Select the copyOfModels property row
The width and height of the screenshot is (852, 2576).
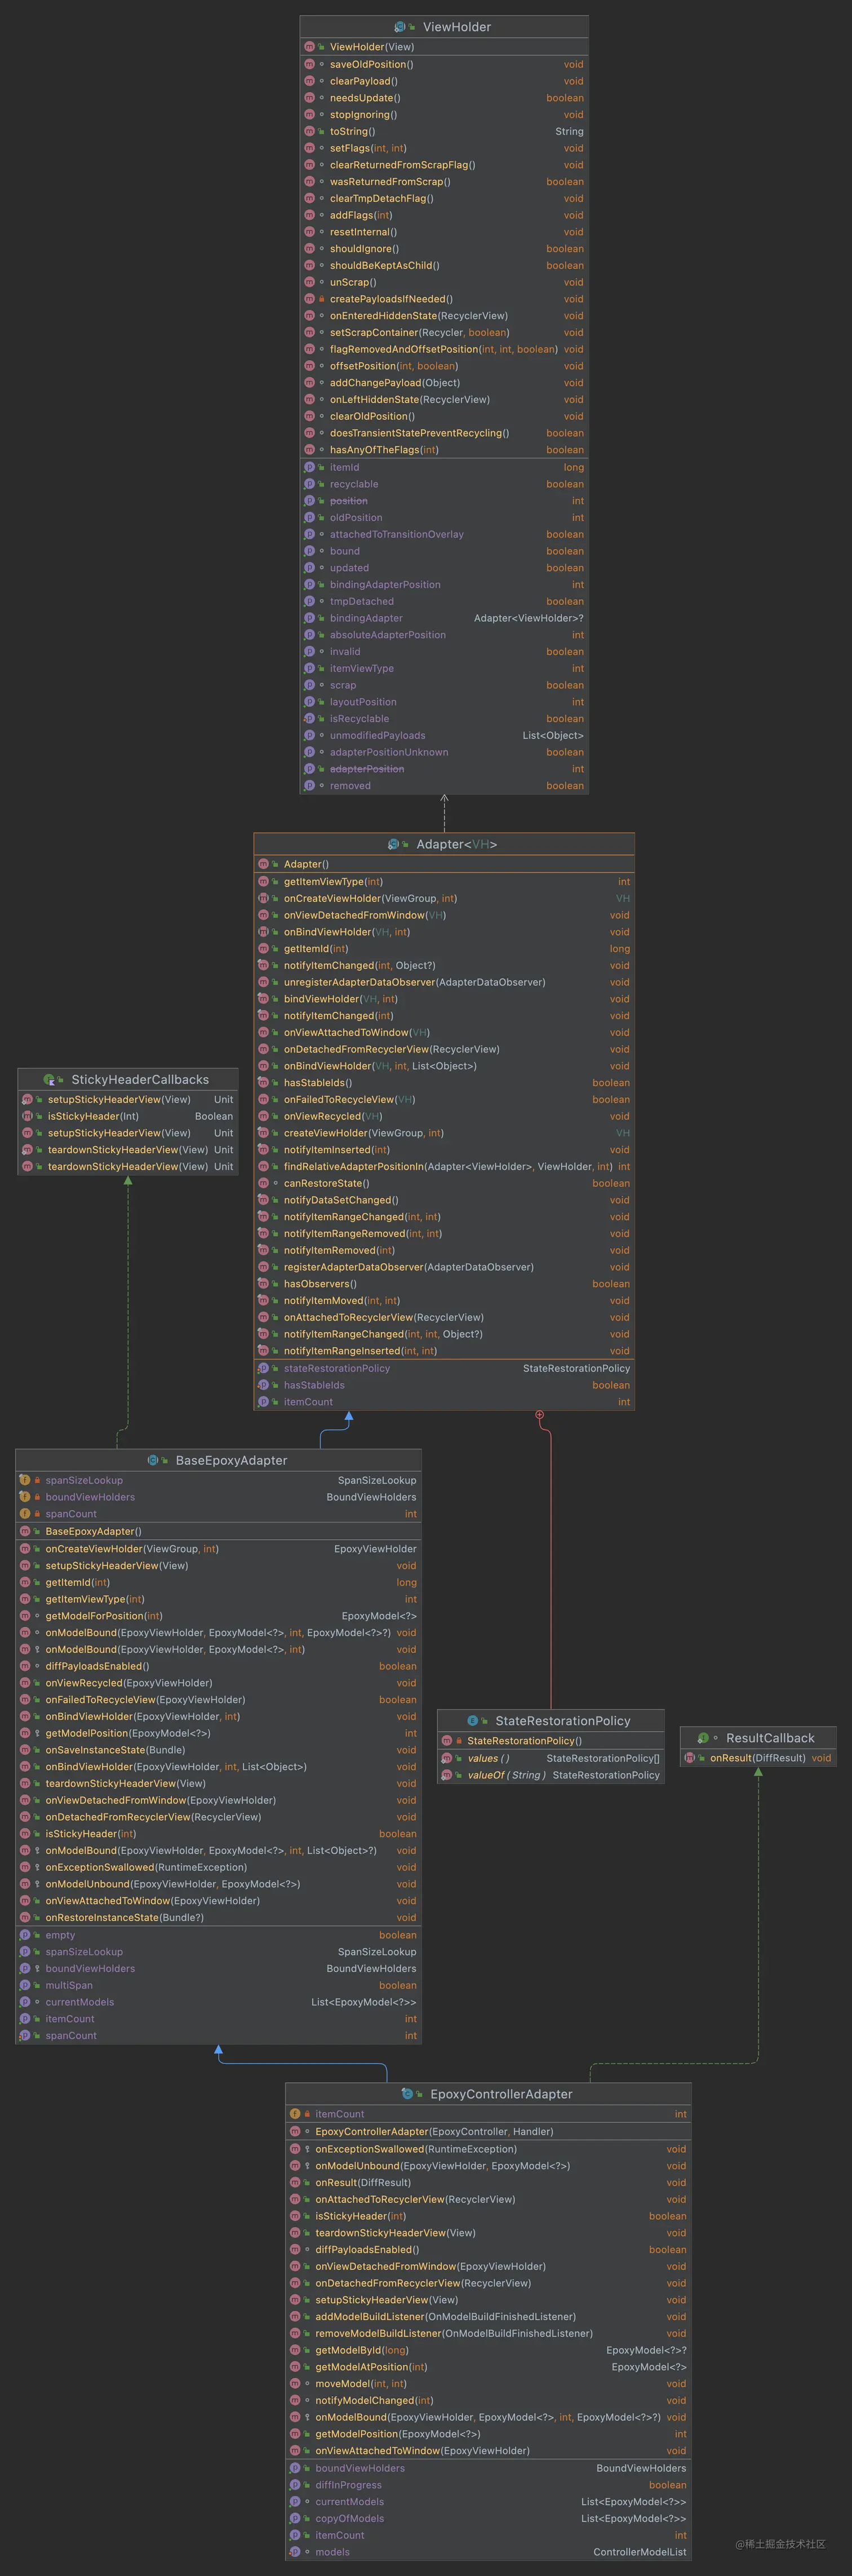(488, 2518)
